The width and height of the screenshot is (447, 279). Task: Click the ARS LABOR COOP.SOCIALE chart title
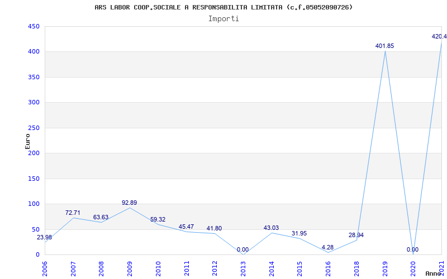point(223,7)
